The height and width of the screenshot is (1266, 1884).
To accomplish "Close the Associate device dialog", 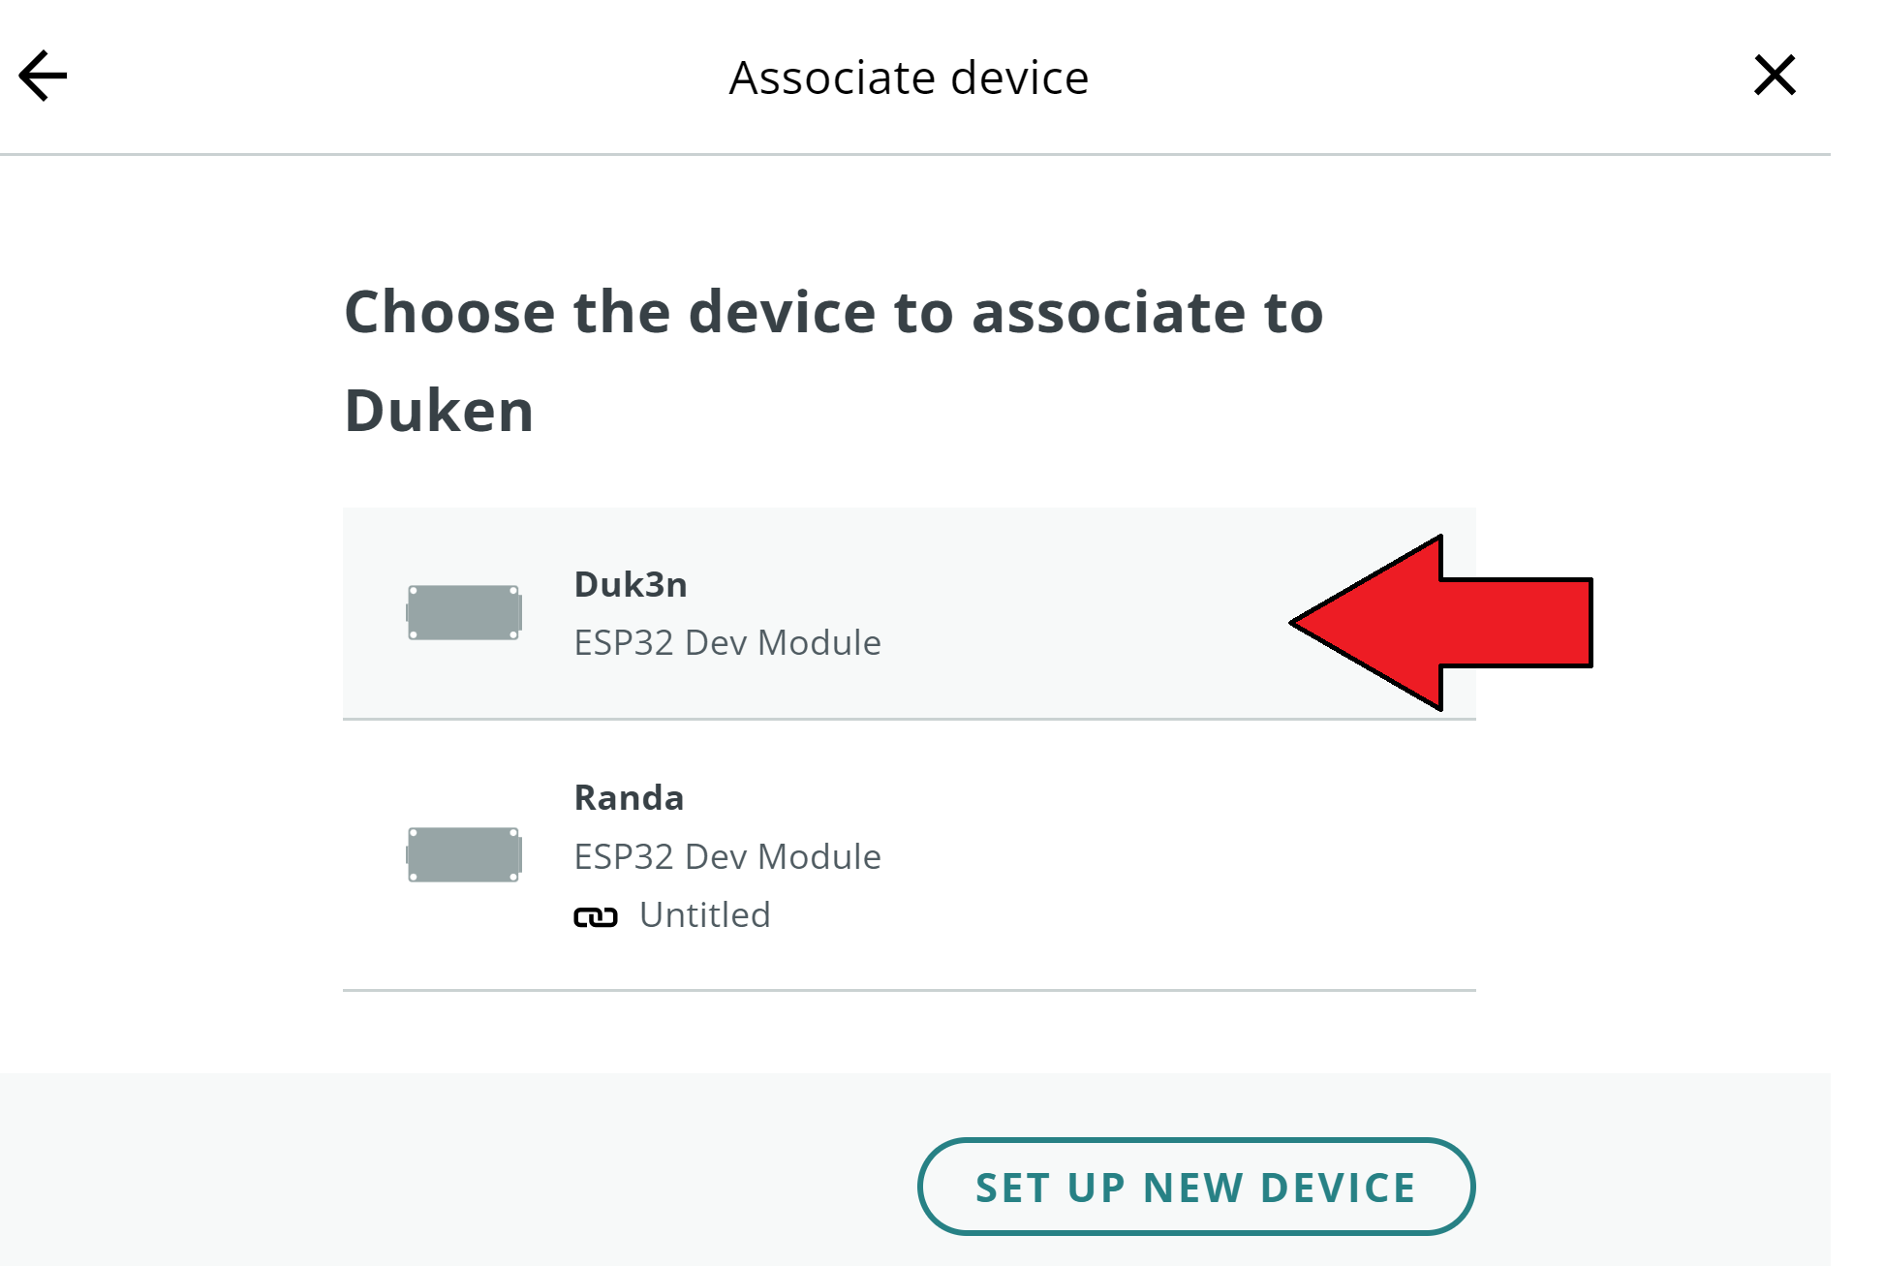I will (1775, 76).
